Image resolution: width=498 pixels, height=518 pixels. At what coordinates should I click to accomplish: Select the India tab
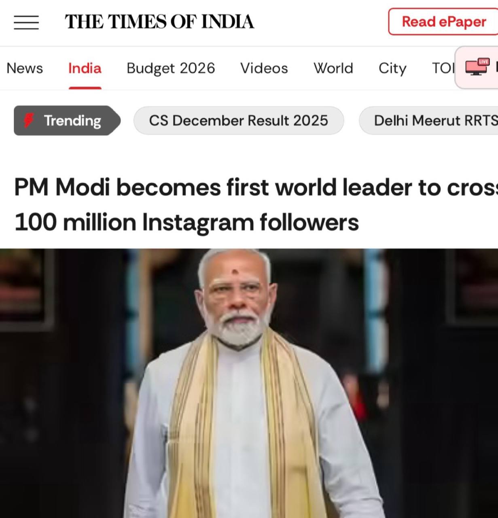85,68
